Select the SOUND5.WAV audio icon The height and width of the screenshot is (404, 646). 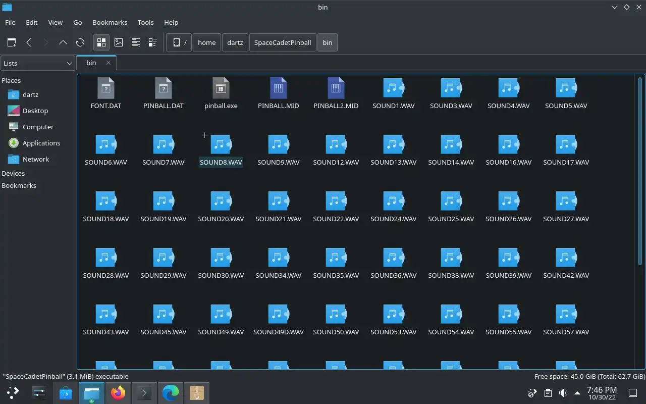coord(566,88)
